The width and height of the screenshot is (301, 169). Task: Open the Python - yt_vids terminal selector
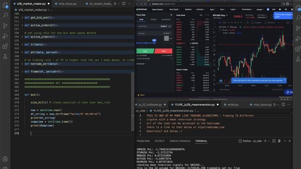250,141
